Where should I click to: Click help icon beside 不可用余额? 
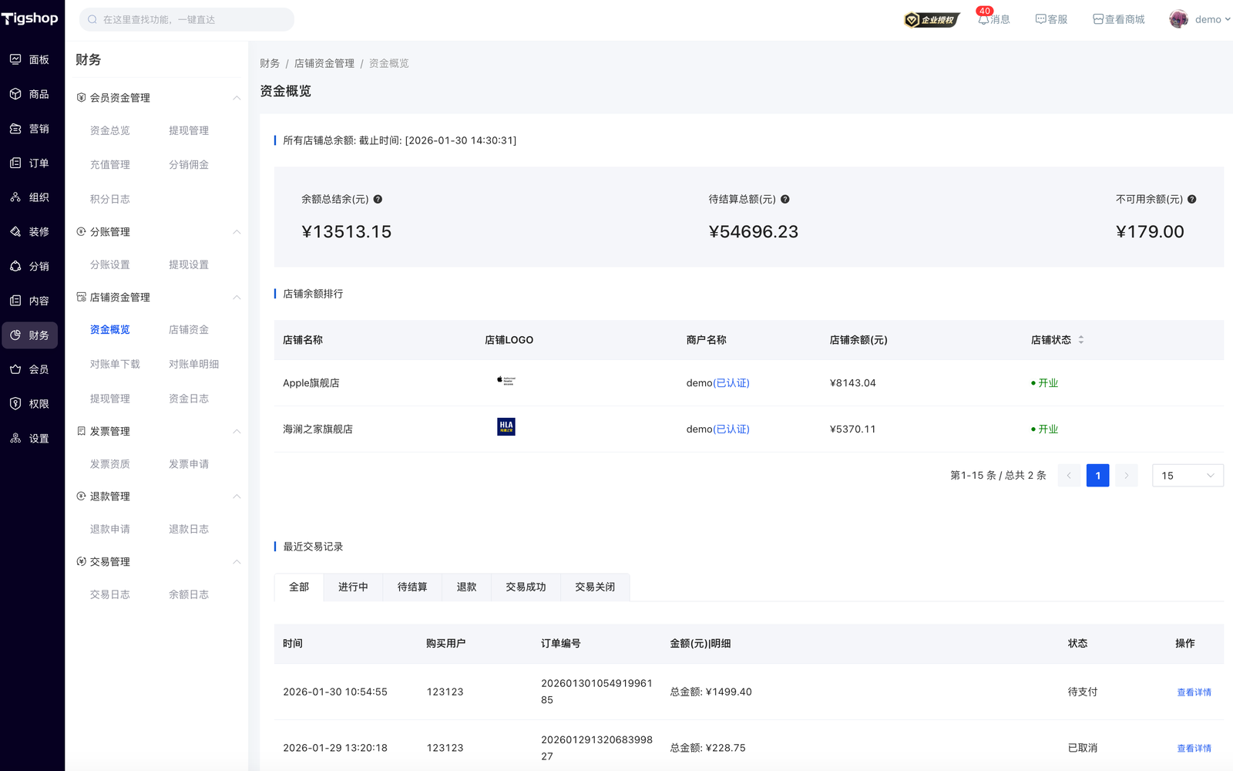click(1191, 199)
